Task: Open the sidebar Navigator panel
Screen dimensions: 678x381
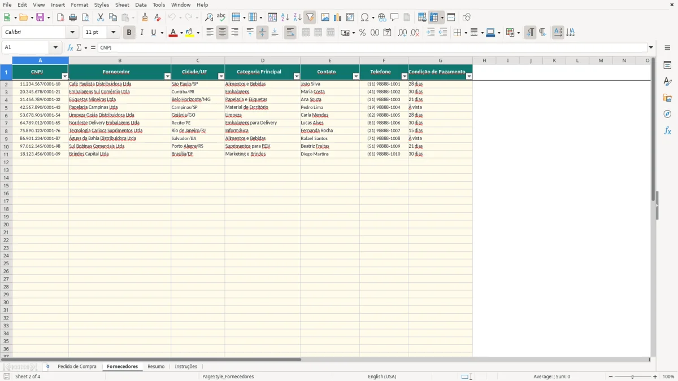Action: 667,114
